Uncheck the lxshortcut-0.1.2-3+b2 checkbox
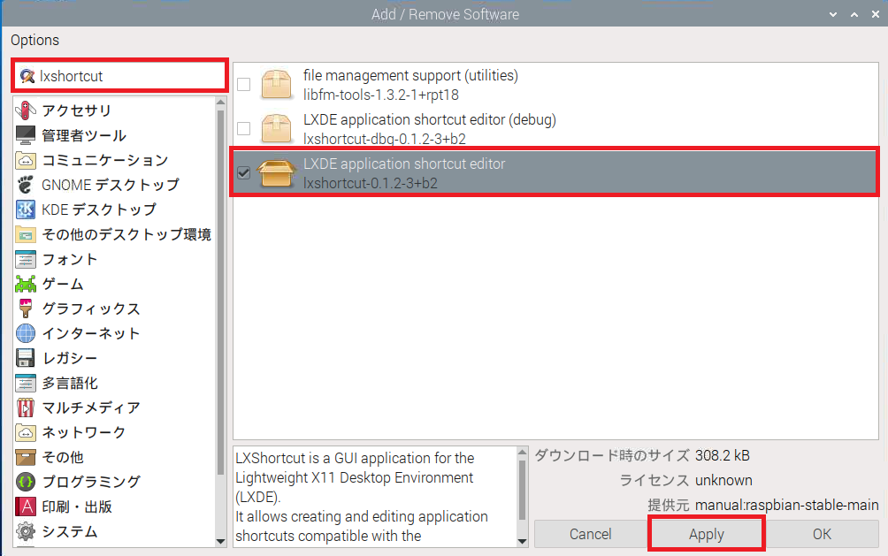888x556 pixels. click(243, 172)
